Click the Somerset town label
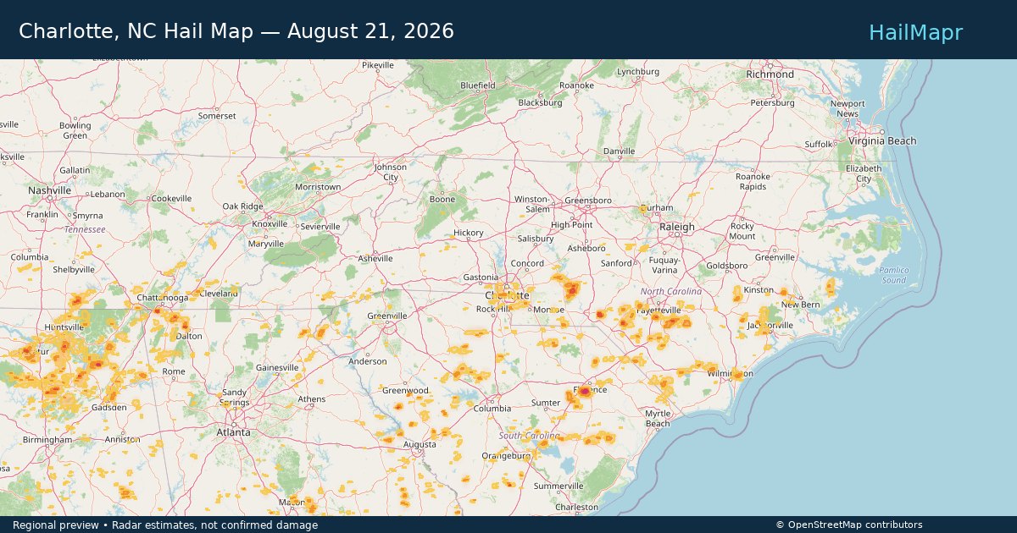Screen dimensions: 1017x533 217,115
